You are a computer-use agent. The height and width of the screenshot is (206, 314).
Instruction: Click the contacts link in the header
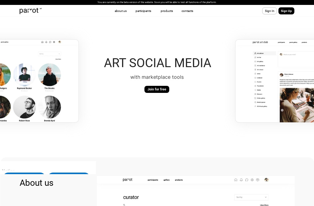pos(187,11)
